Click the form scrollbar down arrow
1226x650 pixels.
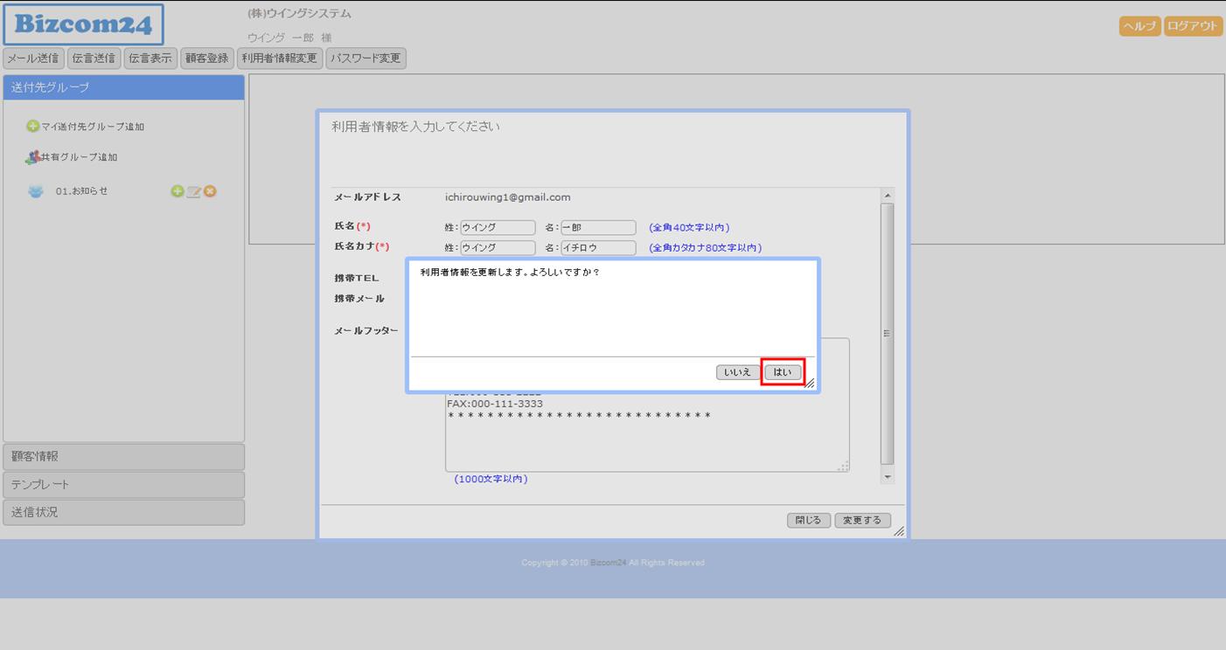(888, 477)
